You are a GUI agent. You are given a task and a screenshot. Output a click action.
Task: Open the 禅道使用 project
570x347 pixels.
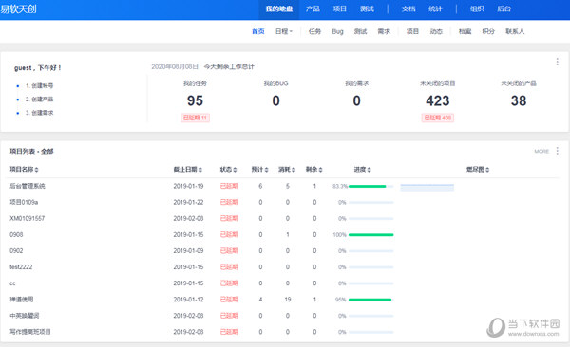[22, 300]
